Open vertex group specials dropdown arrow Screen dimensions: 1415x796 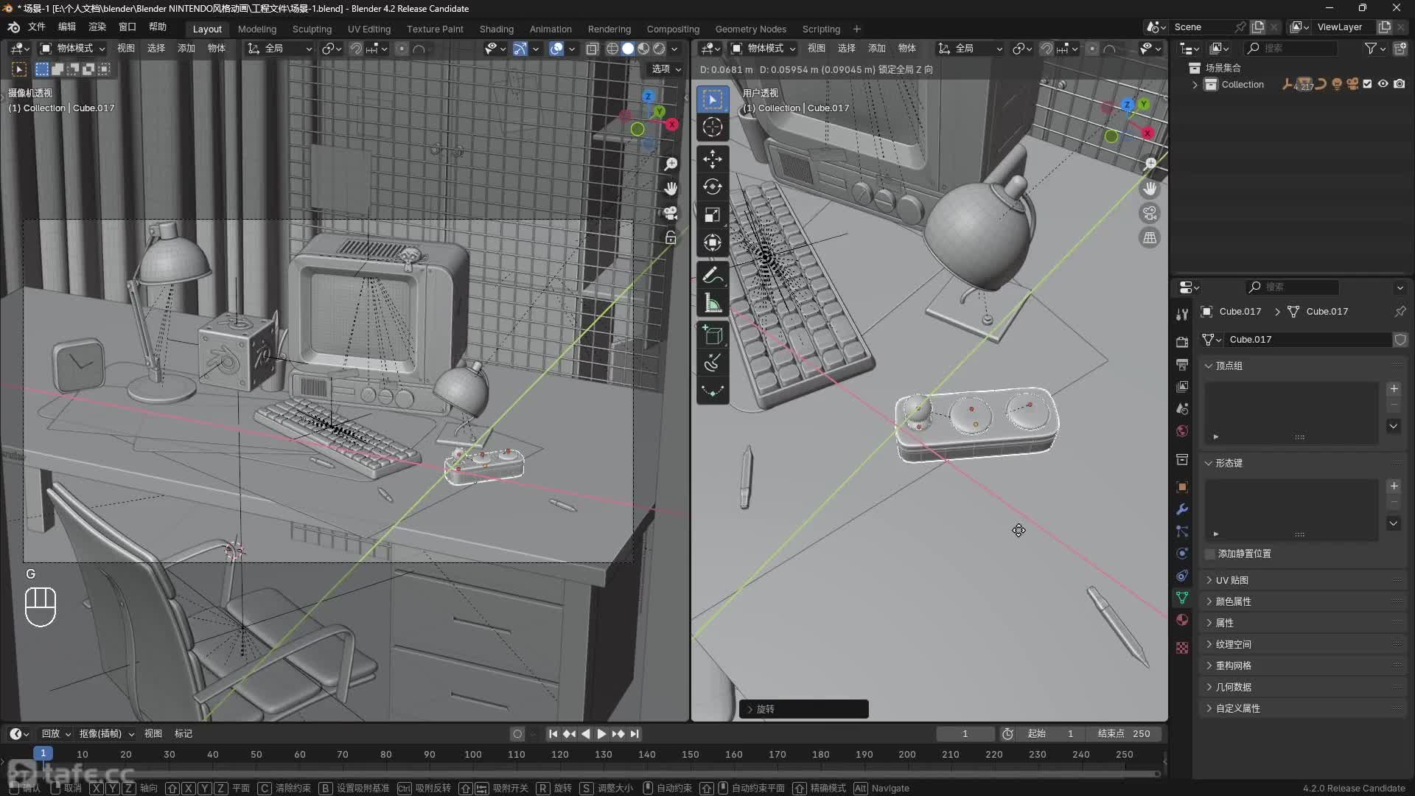pos(1394,426)
